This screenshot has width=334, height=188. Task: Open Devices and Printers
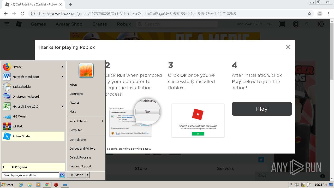pyautogui.click(x=86, y=149)
